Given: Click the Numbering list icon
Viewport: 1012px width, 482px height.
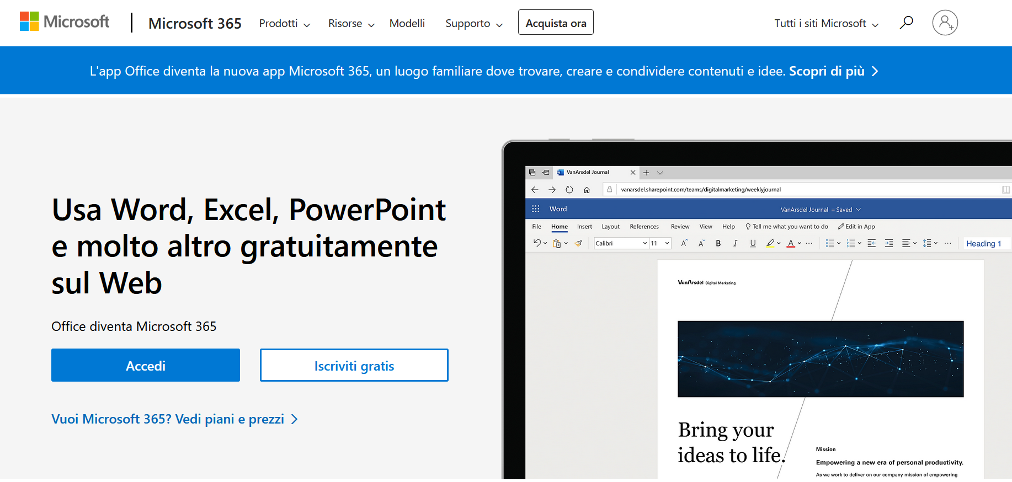Looking at the screenshot, I should (x=851, y=243).
